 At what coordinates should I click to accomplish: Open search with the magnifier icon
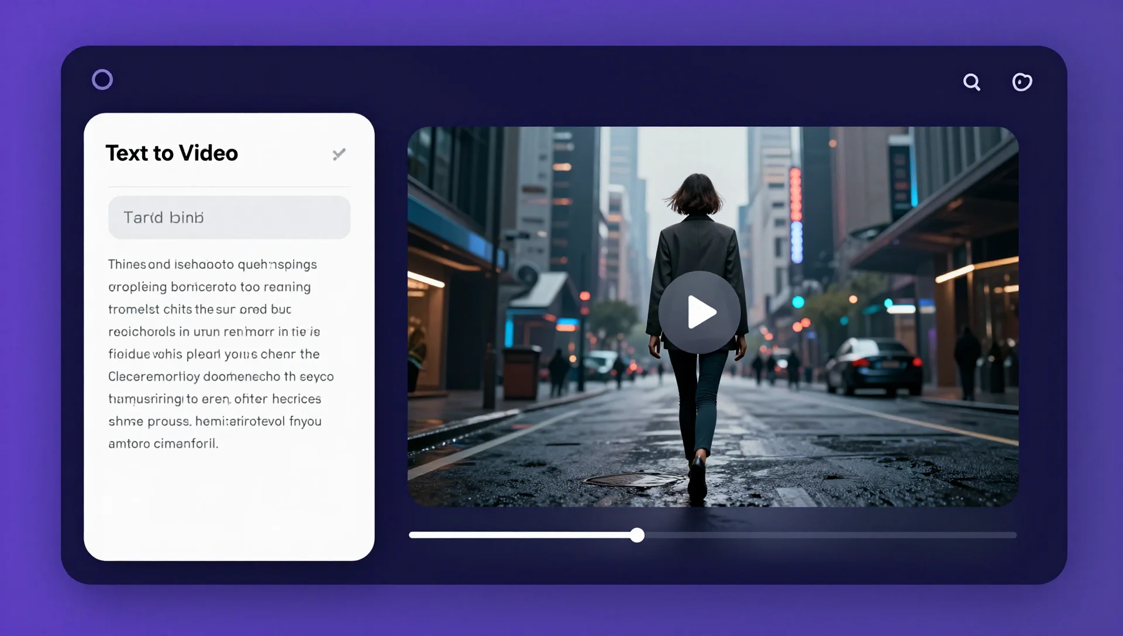972,82
